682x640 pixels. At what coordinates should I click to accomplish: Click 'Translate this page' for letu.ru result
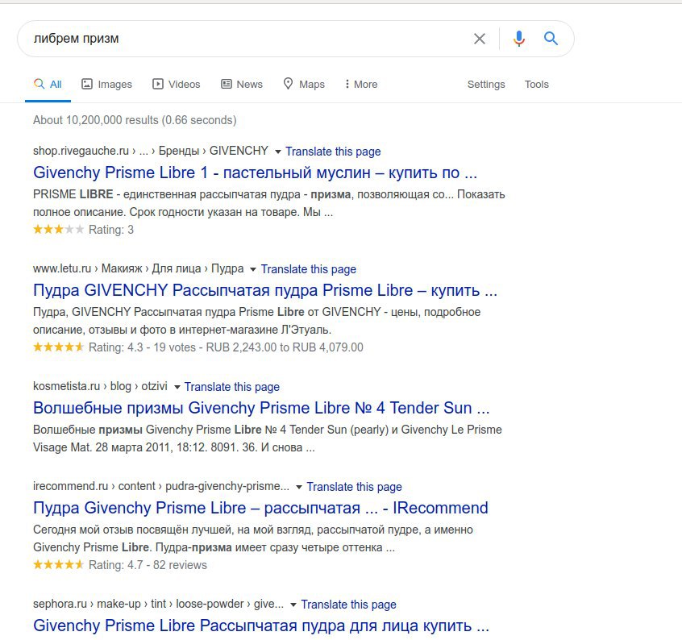coord(309,269)
